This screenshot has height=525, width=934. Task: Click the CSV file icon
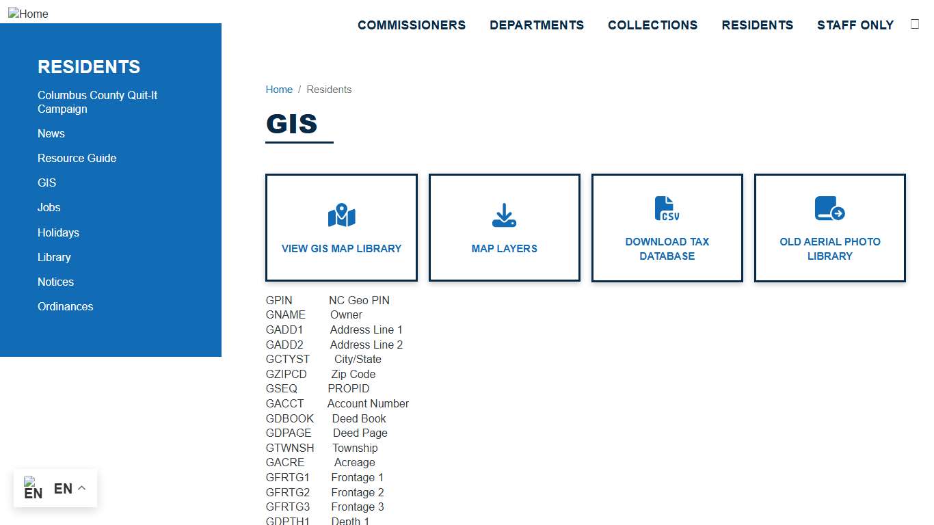click(x=667, y=208)
